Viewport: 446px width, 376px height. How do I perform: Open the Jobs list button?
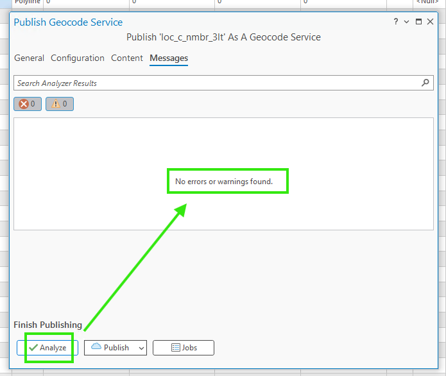tap(184, 348)
